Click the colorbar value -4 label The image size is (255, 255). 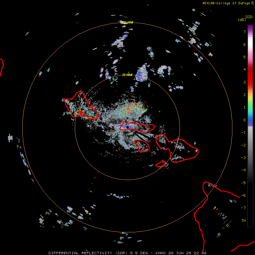(x=243, y=170)
